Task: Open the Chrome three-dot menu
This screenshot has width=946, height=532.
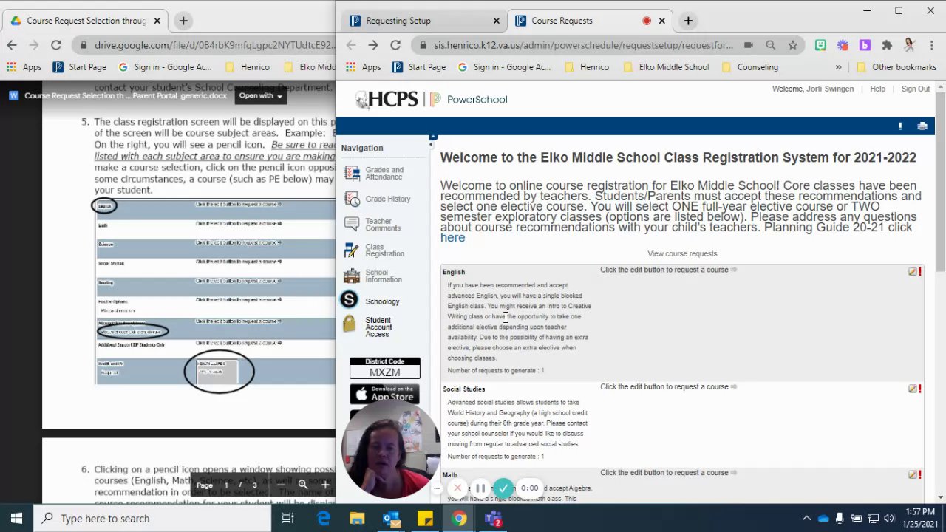Action: [930, 45]
